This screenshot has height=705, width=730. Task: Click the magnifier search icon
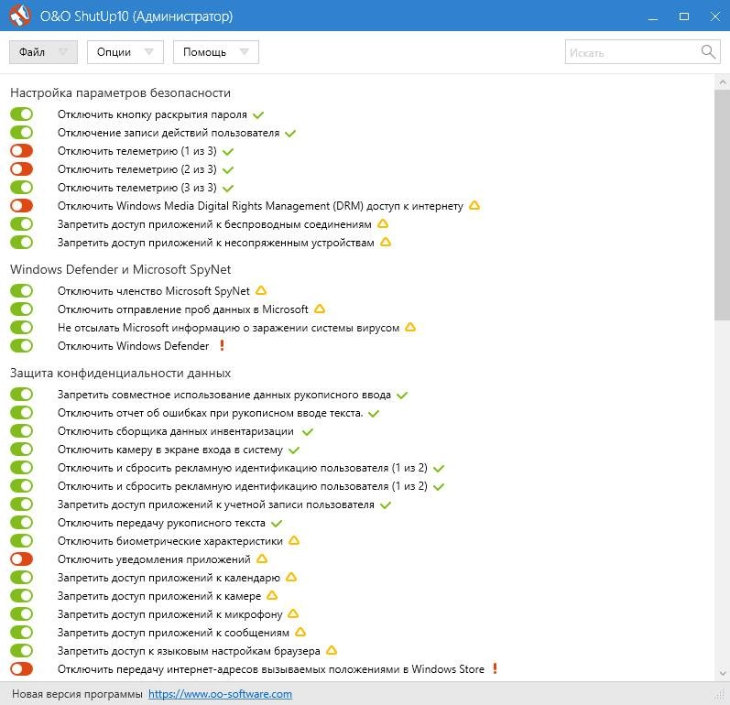[x=708, y=51]
